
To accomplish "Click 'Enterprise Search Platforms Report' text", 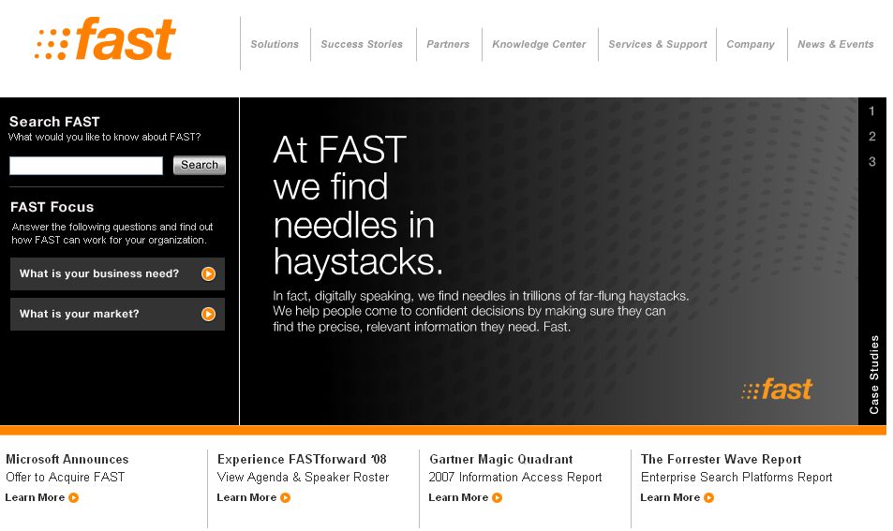I will coord(737,477).
